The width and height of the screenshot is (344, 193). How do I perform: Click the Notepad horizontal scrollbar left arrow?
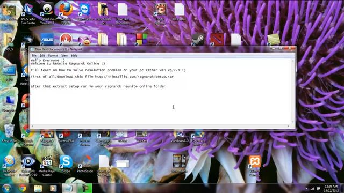(x=32, y=126)
